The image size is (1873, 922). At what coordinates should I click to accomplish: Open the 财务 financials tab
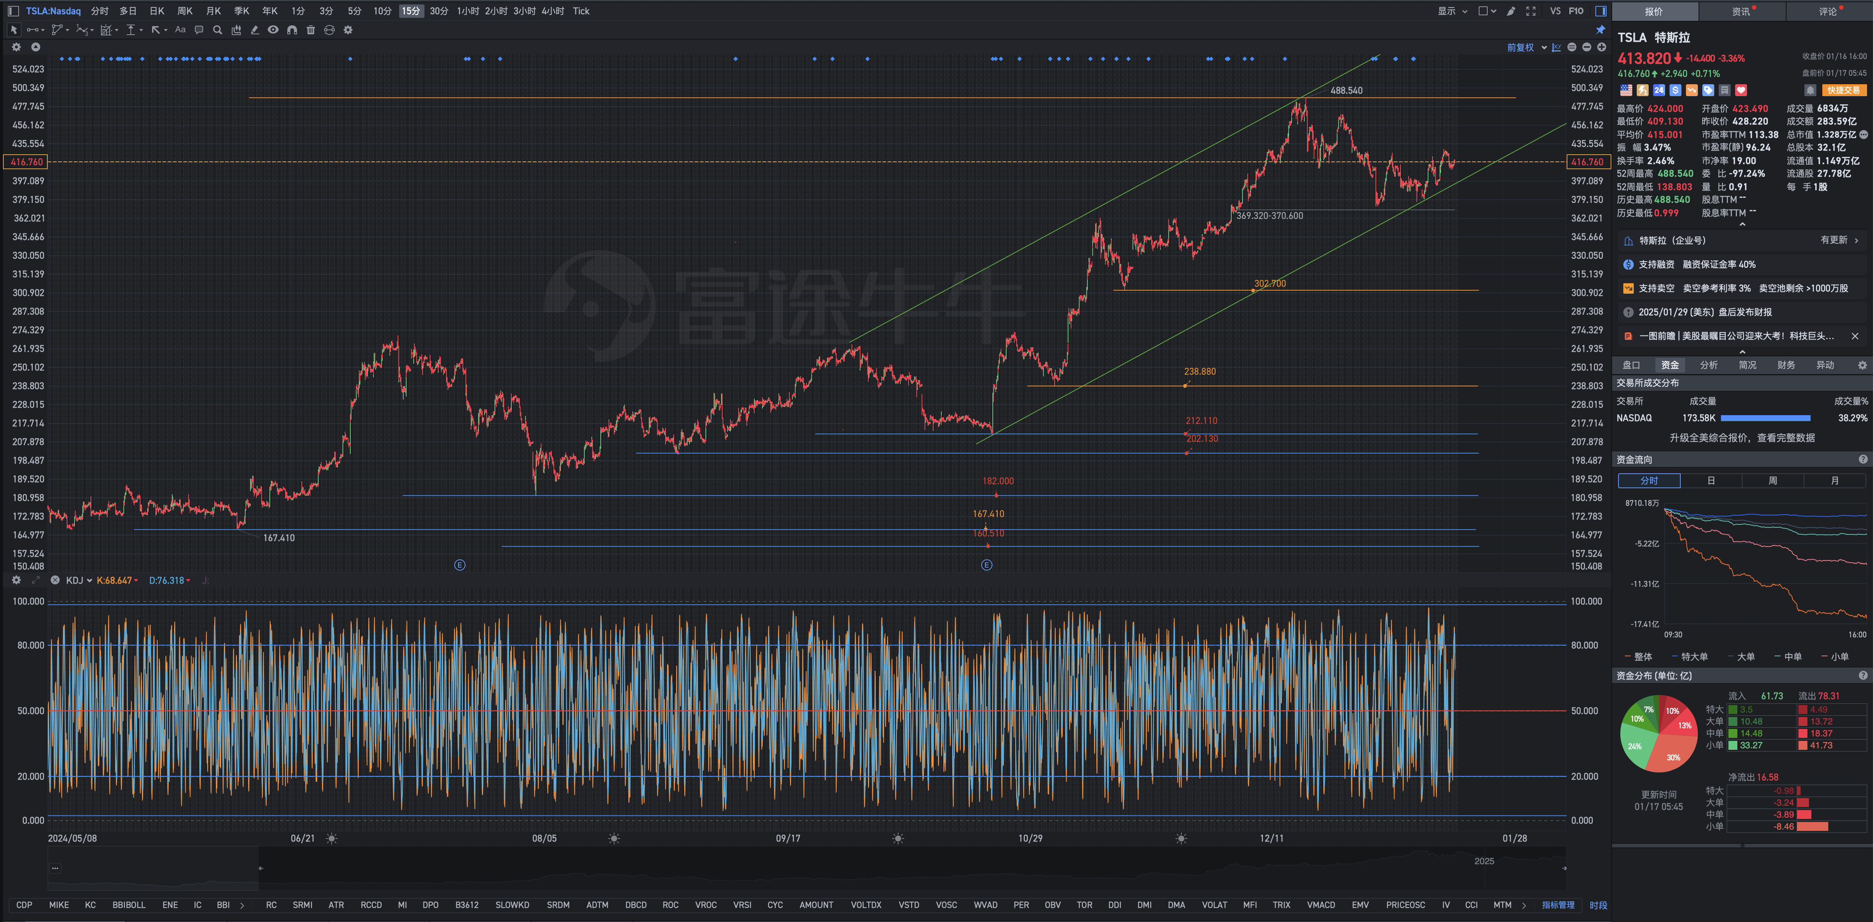(x=1786, y=365)
